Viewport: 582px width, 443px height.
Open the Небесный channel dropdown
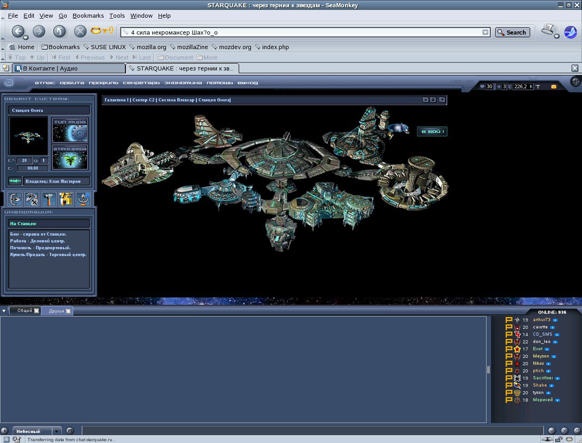click(56, 431)
